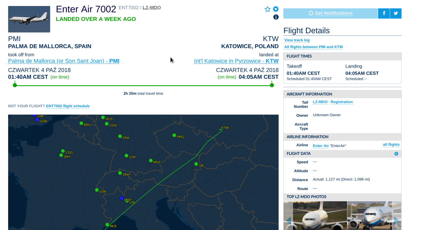Open Enter Air airline link
The width and height of the screenshot is (422, 230).
pos(321,146)
